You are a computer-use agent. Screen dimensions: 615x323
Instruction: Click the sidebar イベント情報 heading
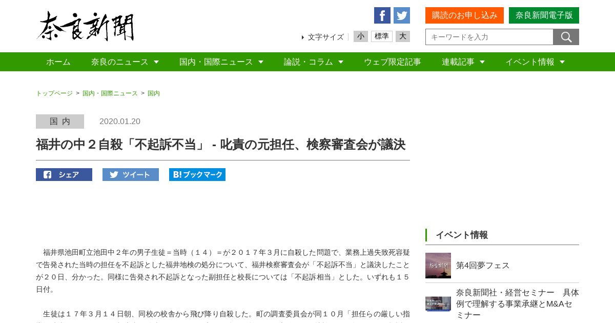click(x=462, y=235)
